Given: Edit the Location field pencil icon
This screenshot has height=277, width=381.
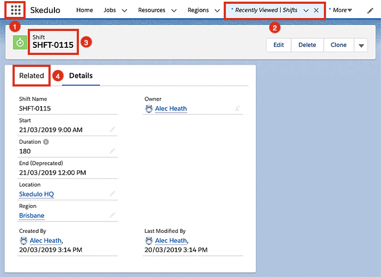Looking at the screenshot, I should (x=112, y=194).
